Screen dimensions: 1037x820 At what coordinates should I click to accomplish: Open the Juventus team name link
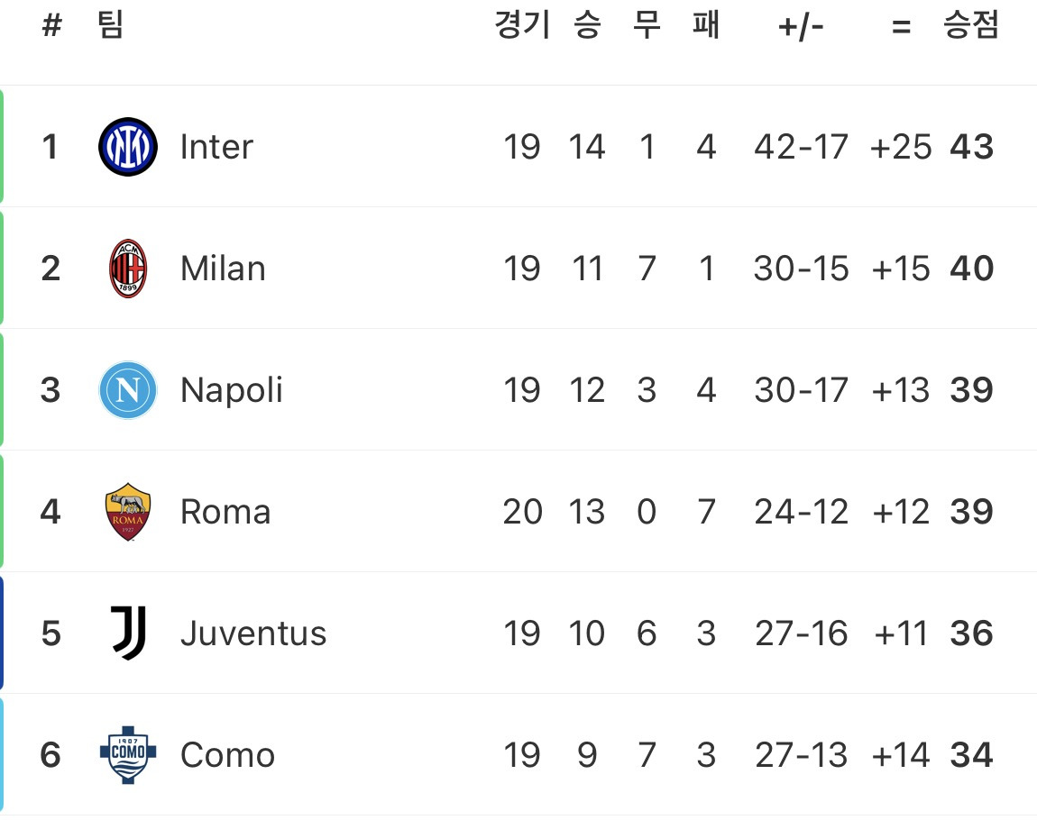click(253, 633)
